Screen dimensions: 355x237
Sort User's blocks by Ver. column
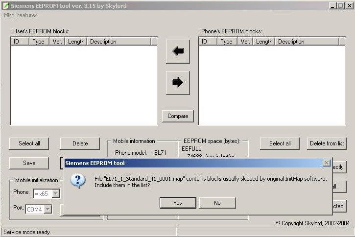click(57, 42)
